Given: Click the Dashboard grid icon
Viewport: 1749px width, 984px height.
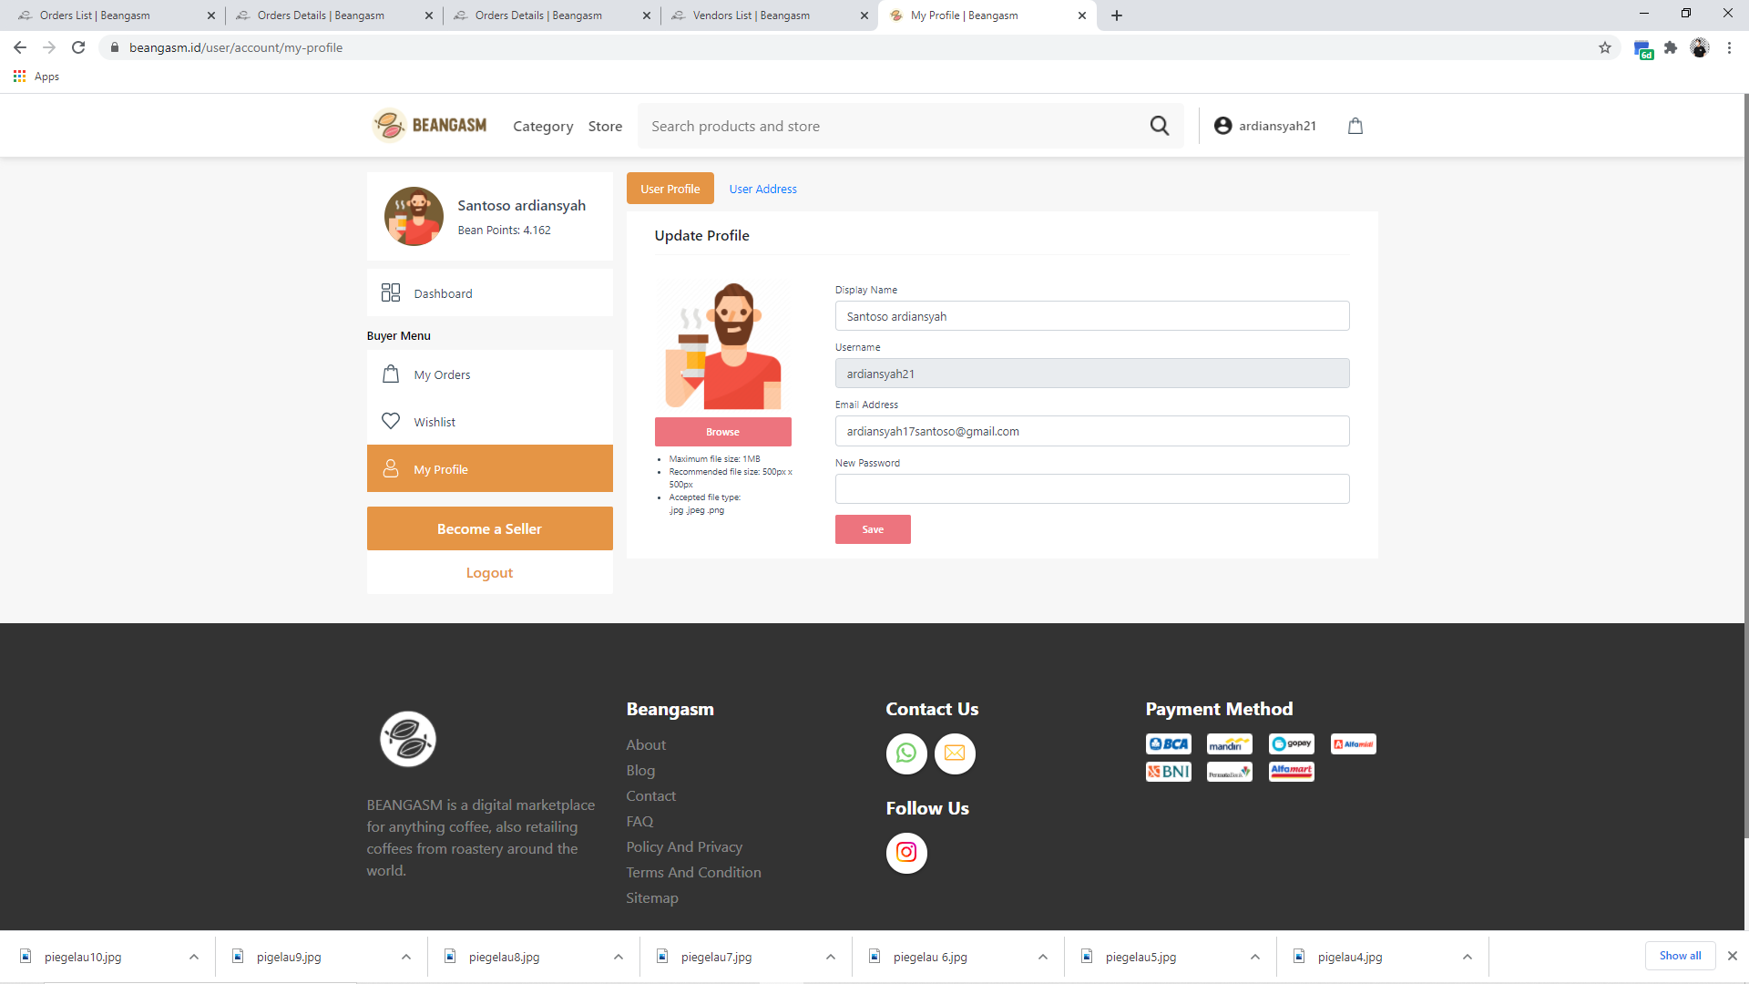Looking at the screenshot, I should [x=391, y=292].
